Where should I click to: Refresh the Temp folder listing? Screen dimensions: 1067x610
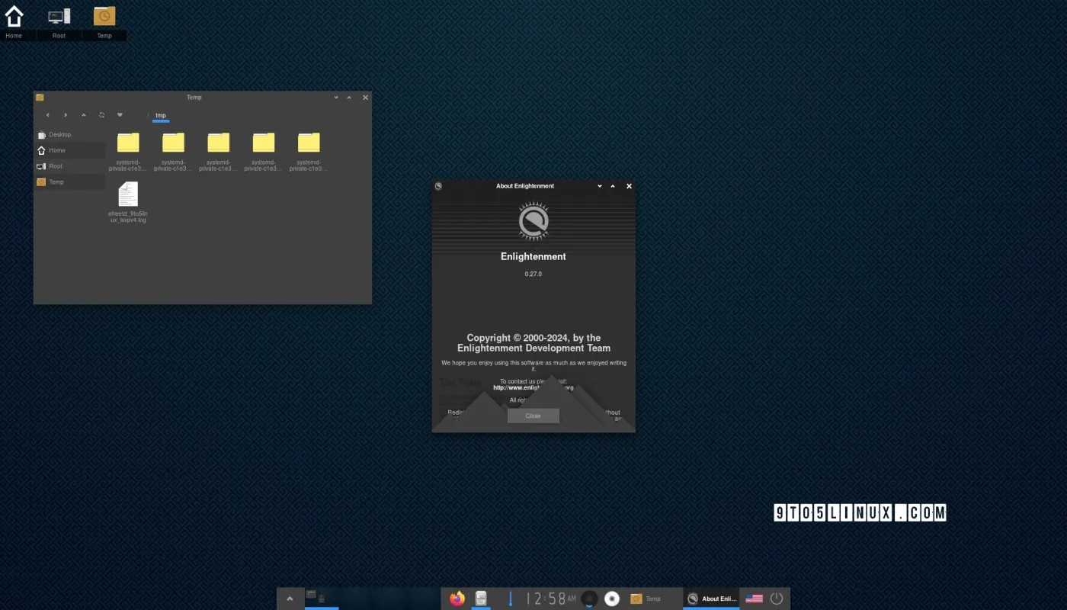(102, 115)
